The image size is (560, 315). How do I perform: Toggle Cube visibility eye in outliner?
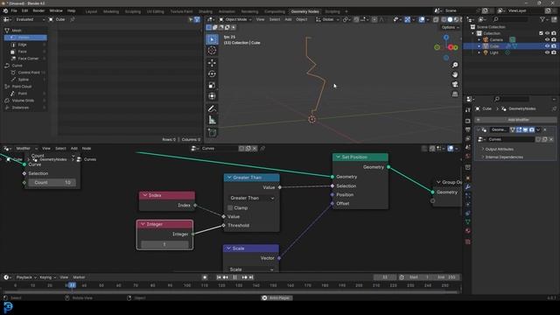pos(547,46)
